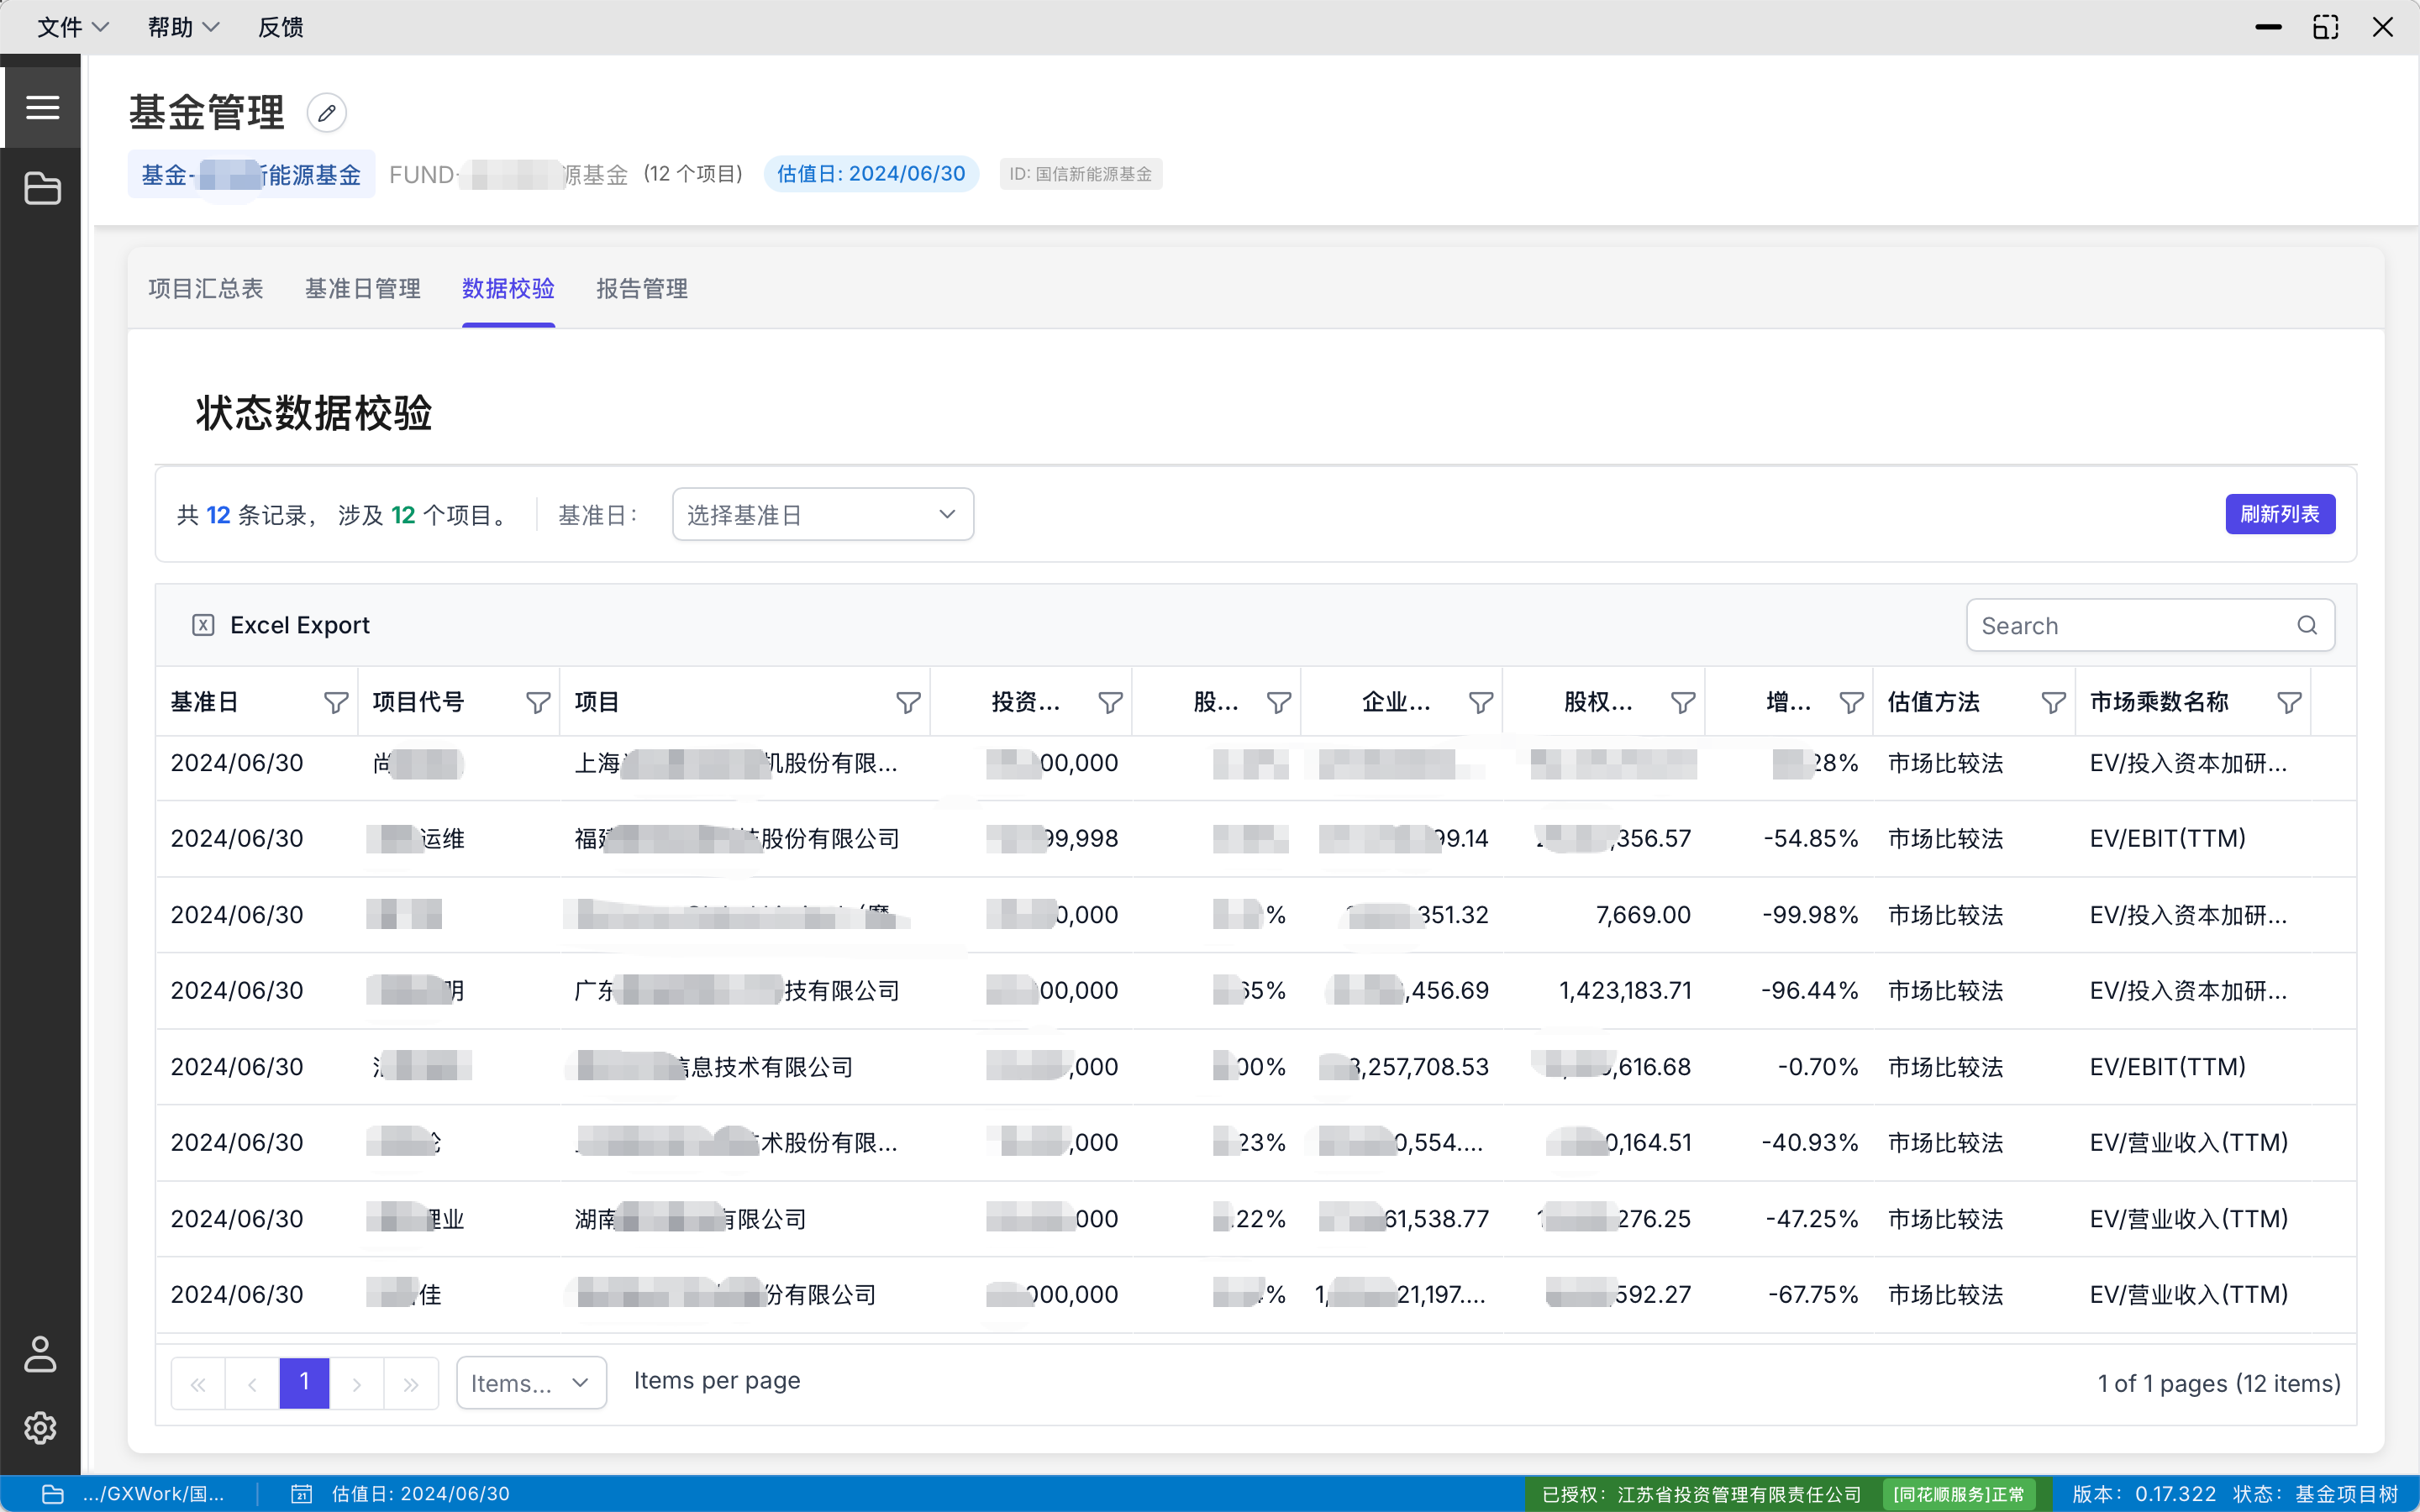Click the magnifier icon in the Search box
This screenshot has height=1512, width=2420.
tap(2307, 625)
